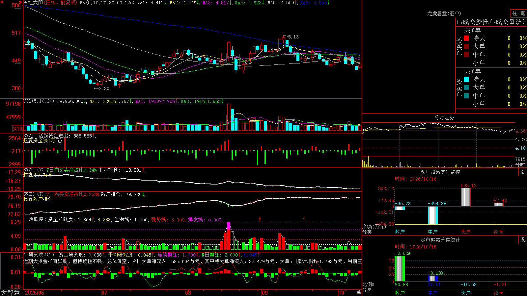Click the 超赢资金流(万元) label

tap(42, 140)
